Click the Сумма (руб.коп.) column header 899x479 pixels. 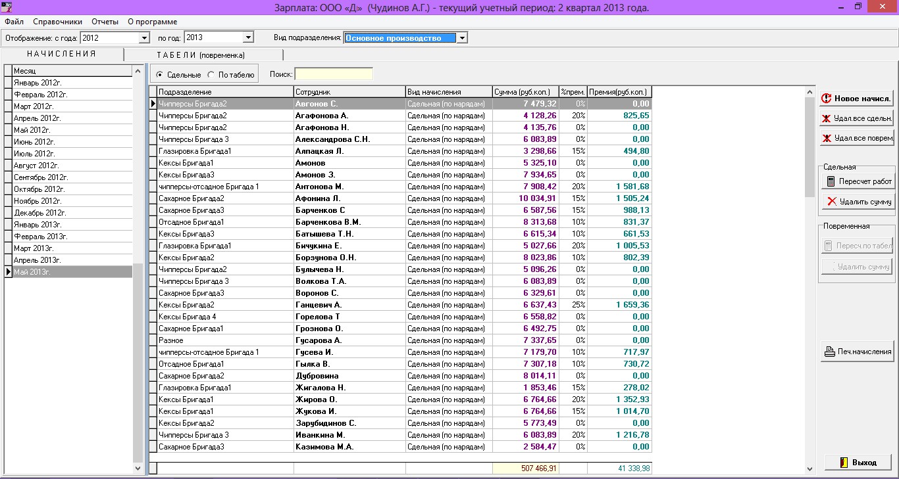[x=525, y=92]
